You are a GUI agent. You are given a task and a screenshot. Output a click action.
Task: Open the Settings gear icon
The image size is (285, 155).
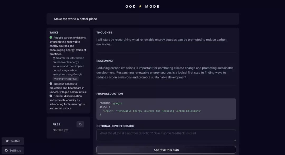pyautogui.click(x=6, y=150)
